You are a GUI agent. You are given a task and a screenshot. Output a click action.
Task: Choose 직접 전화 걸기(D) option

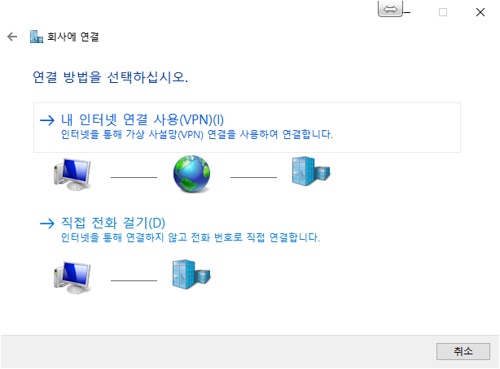pos(113,223)
